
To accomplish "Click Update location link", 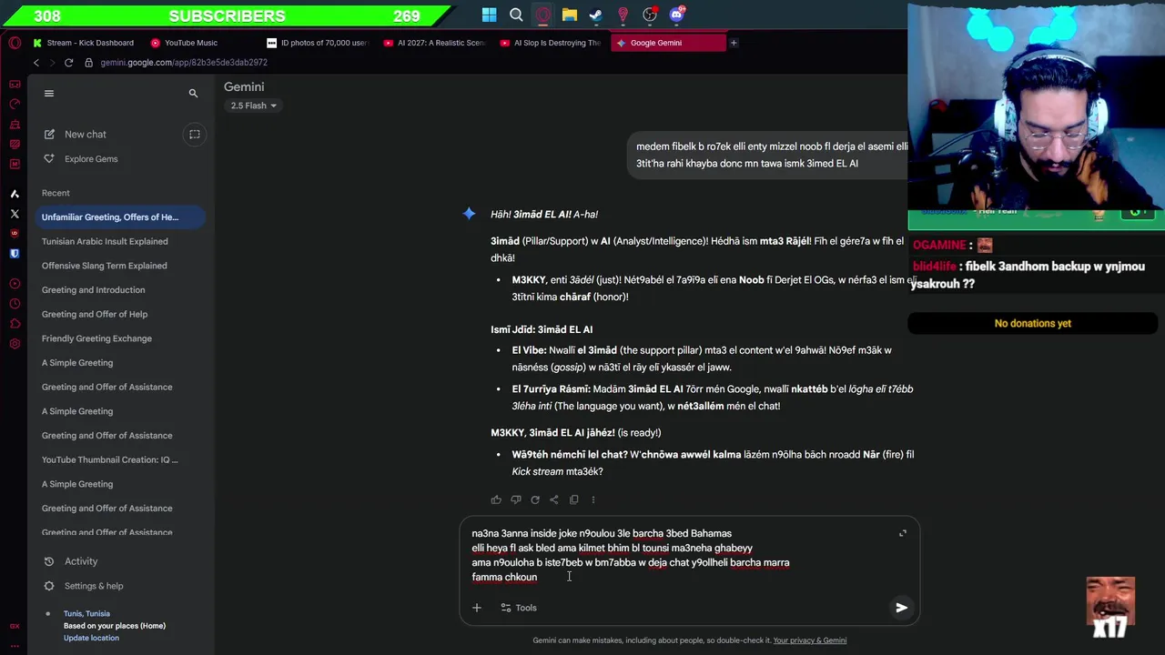I will [91, 638].
